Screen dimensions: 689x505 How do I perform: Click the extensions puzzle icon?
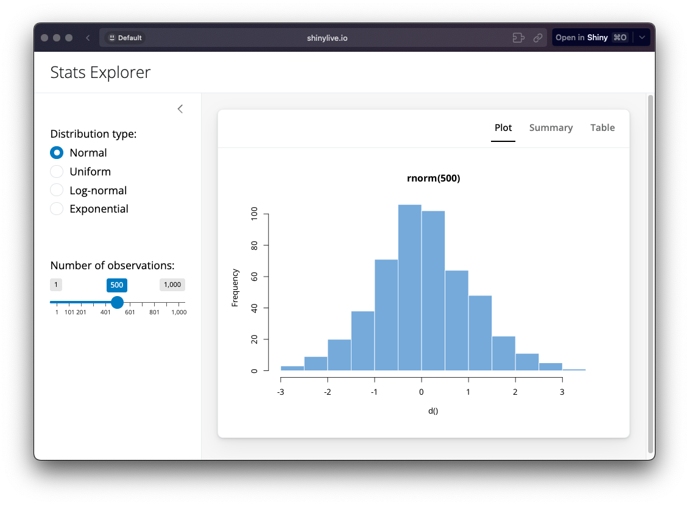(518, 38)
